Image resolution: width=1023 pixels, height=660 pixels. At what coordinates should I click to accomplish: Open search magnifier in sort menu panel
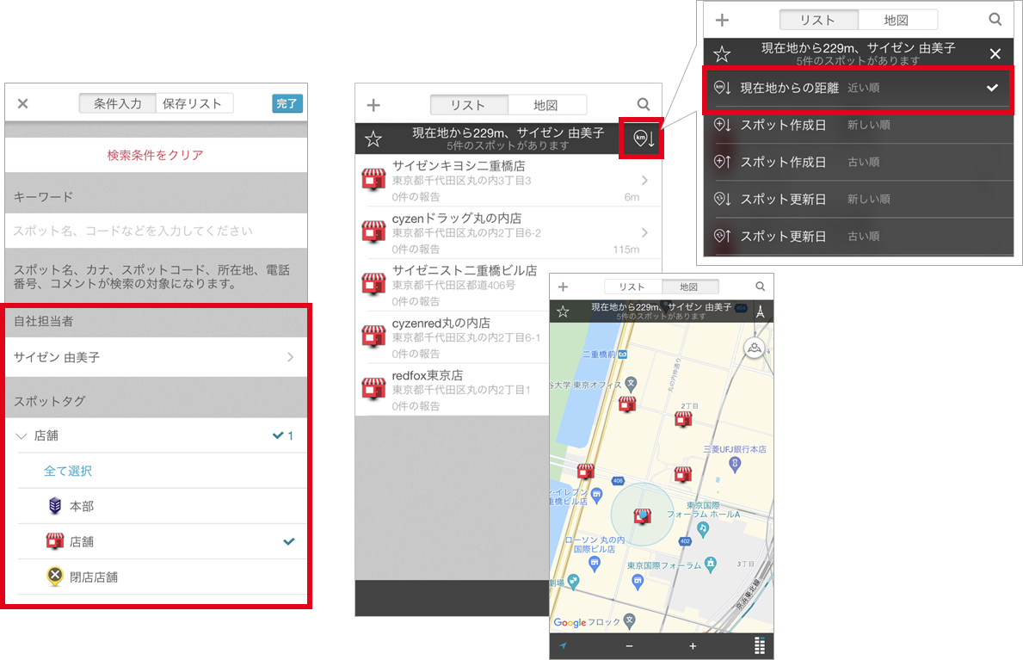(x=995, y=20)
